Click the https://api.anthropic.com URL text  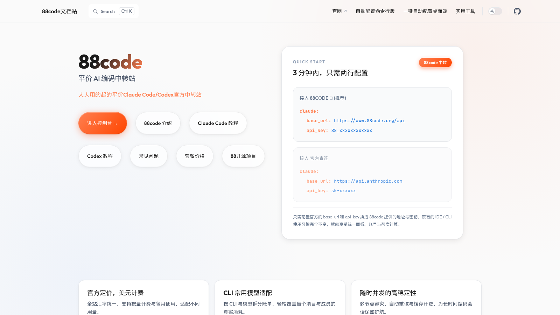[x=368, y=181]
